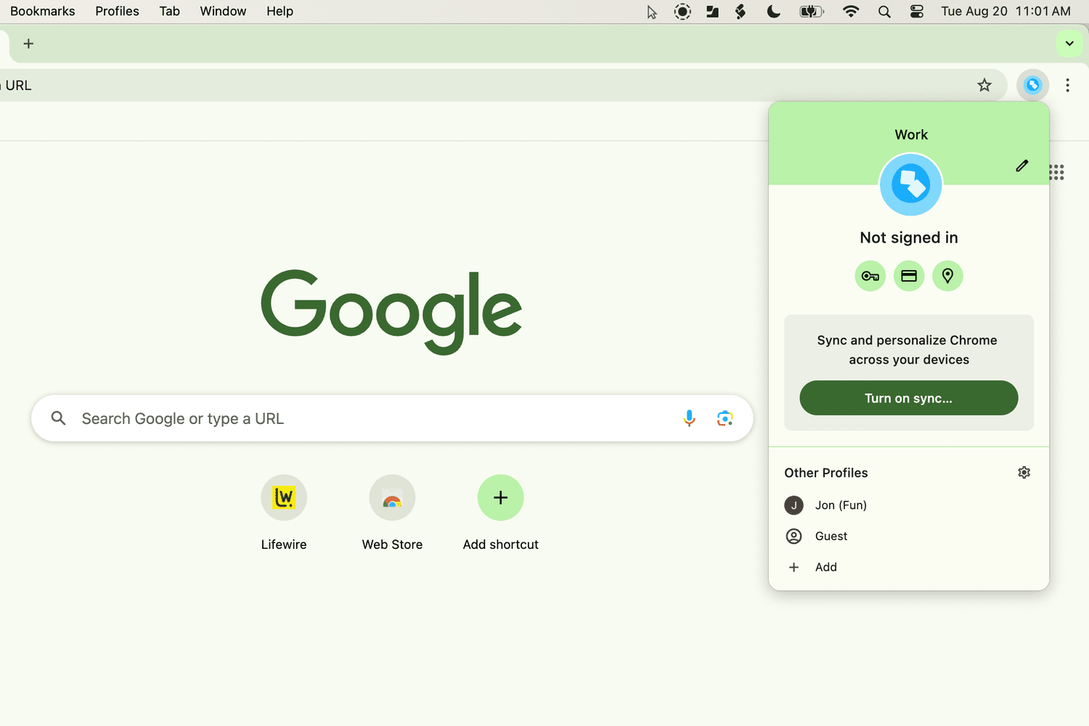
Task: Toggle macOS Do Not Disturb moon
Action: click(774, 11)
